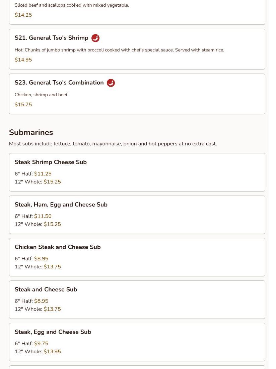Choose the Steak, Ham, Egg and Cheese Sub
Screen dimensions: 276x369
(61, 205)
